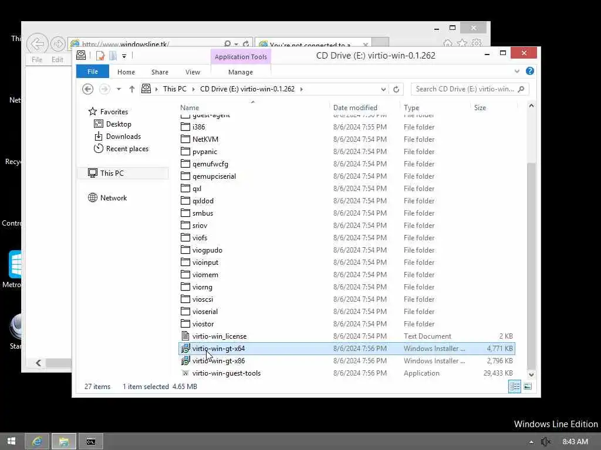Viewport: 601px width, 450px height.
Task: Click the muted volume tray icon
Action: click(545, 442)
